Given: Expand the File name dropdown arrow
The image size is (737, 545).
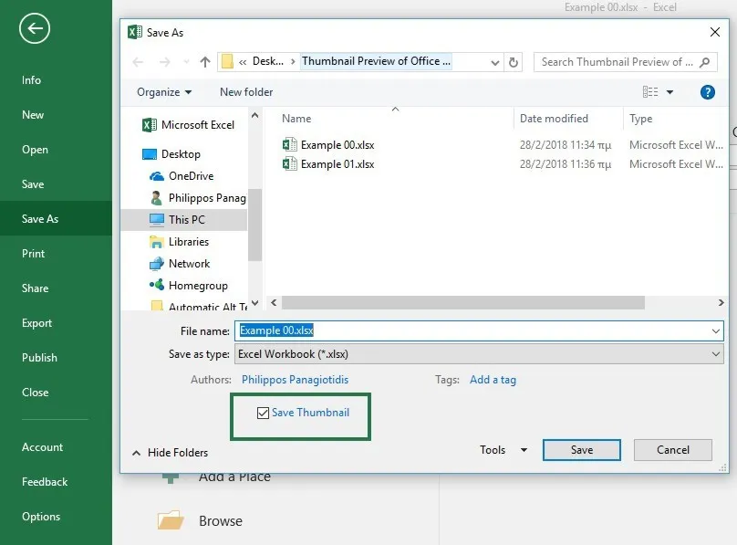Looking at the screenshot, I should point(715,331).
